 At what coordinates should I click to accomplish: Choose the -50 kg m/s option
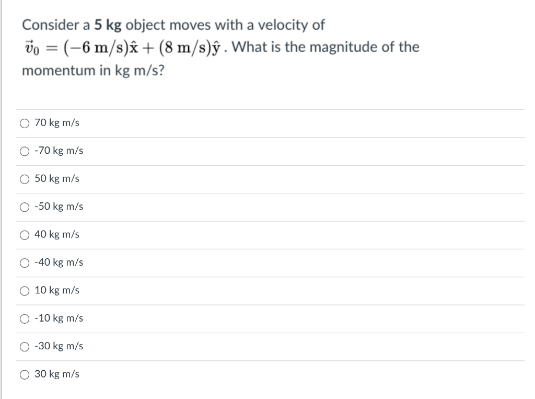tap(25, 207)
